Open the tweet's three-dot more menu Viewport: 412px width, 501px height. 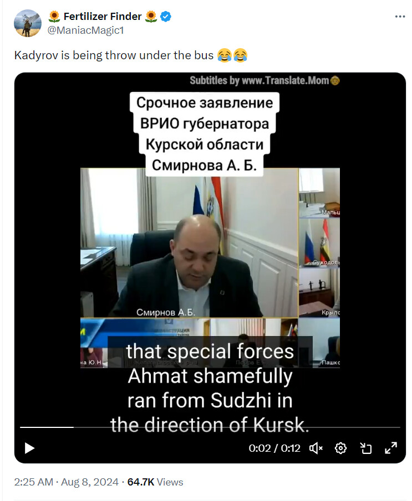pos(400,17)
